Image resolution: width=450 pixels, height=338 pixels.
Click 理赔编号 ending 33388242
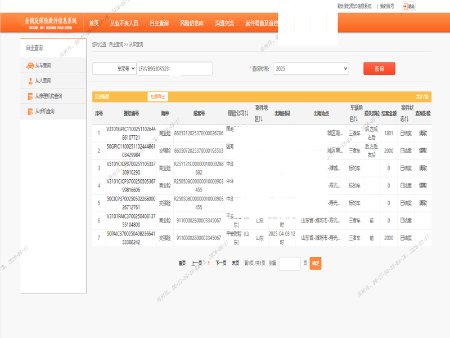tap(131, 238)
